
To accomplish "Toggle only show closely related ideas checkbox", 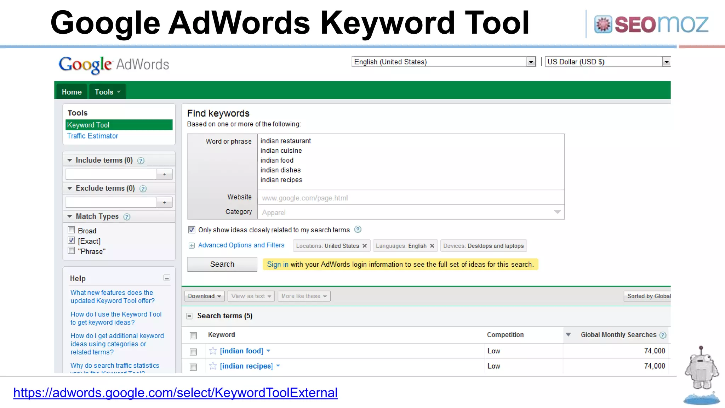I will (x=192, y=230).
